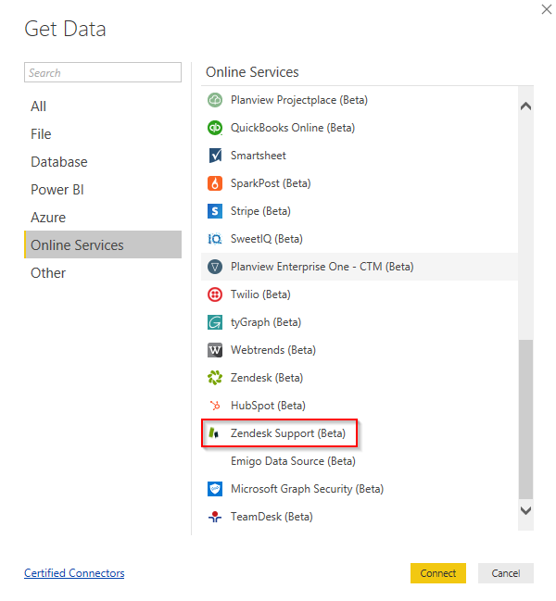Select SweetIQ (Beta) text
556x601 pixels.
point(267,239)
